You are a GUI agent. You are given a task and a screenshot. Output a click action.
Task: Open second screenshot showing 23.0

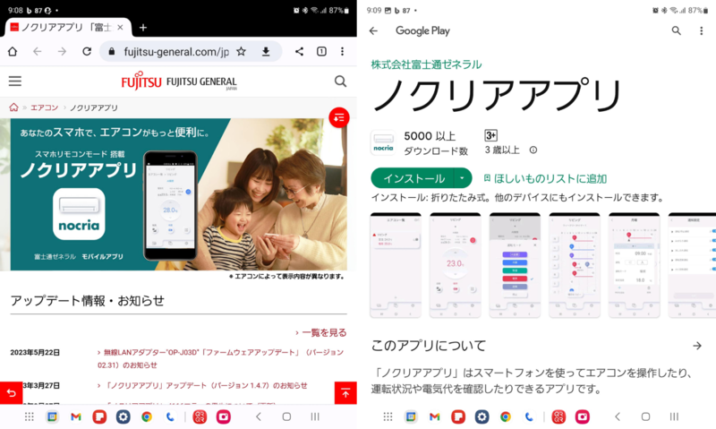(455, 265)
